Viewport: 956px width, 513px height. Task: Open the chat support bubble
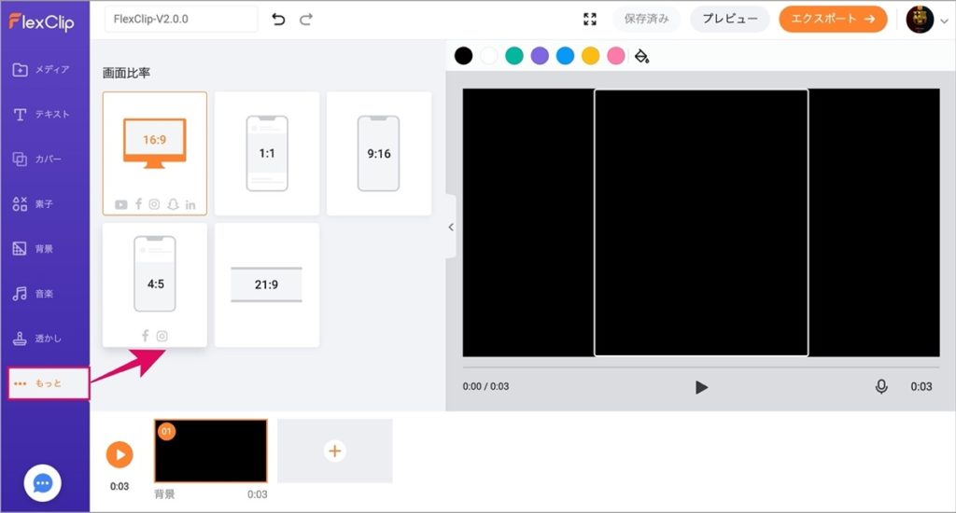coord(42,483)
